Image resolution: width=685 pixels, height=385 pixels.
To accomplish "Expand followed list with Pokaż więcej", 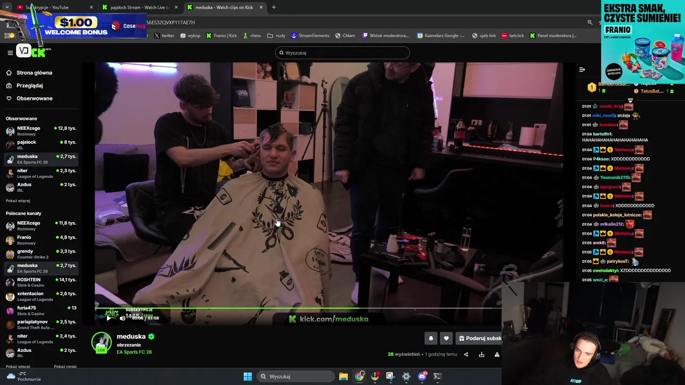I will coord(18,201).
